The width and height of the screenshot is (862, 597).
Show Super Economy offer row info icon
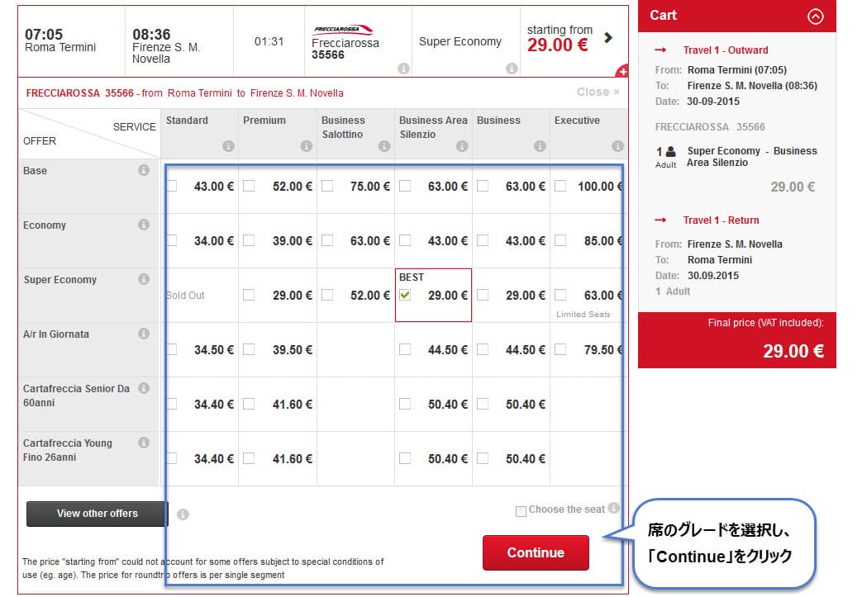pos(144,279)
